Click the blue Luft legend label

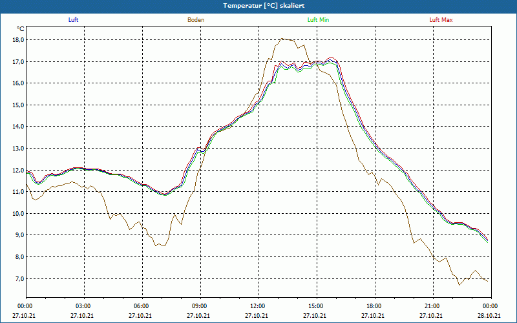point(73,20)
